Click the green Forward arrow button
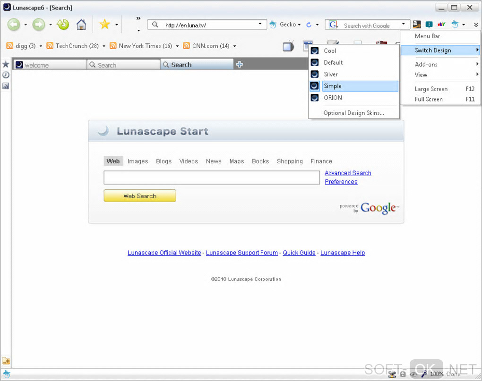Screen dimensions: 482x381 [38, 25]
